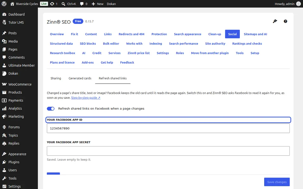This screenshot has height=189, width=303.
Task: Open the Structured data tab
Action: click(x=61, y=43)
